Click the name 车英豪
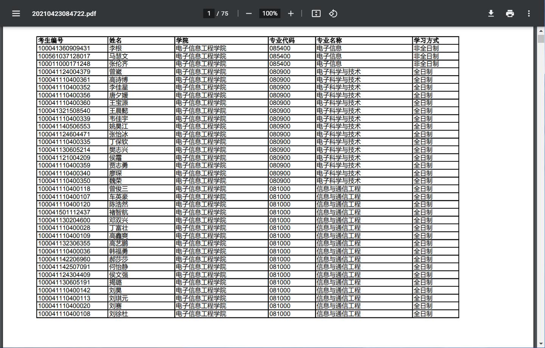This screenshot has width=545, height=348. coord(118,197)
